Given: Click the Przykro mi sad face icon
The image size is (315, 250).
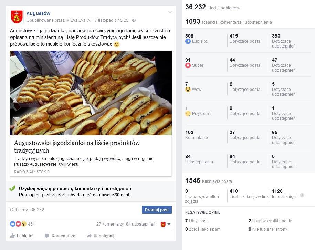Looking at the screenshot, I should [x=188, y=114].
